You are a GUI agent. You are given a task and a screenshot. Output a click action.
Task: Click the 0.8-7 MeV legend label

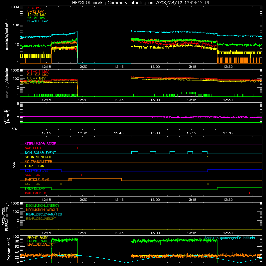coord(37,78)
